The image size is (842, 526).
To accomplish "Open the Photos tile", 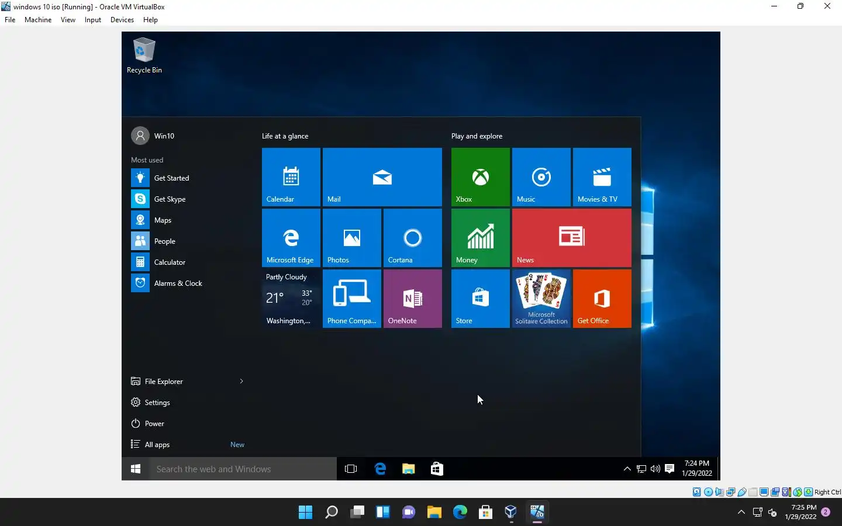I will (x=352, y=238).
